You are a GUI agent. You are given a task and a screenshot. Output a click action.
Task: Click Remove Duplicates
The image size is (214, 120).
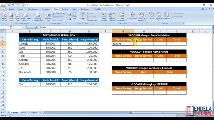point(112,17)
